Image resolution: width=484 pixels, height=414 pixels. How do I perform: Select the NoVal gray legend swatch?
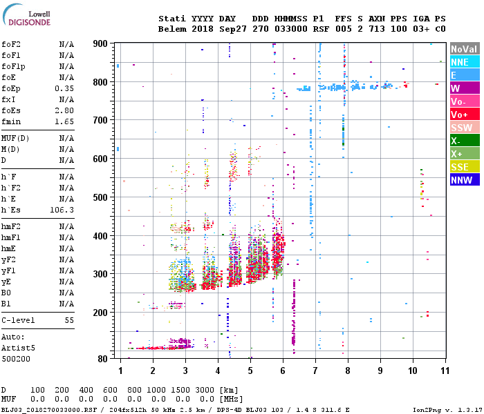point(465,49)
